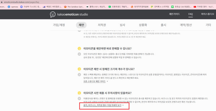
Task: Click question 이모티콘을 제안하면 바로 판매할 수 있나요?
Action: [x=108, y=49]
